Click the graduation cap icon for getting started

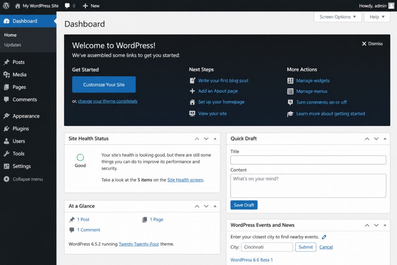(x=290, y=114)
